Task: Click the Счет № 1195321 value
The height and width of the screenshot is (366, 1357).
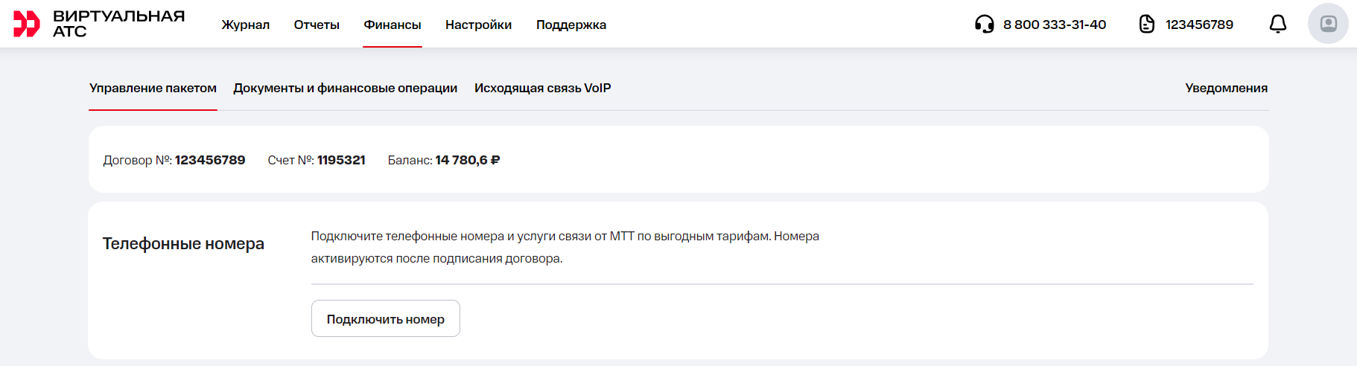Action: pyautogui.click(x=340, y=160)
